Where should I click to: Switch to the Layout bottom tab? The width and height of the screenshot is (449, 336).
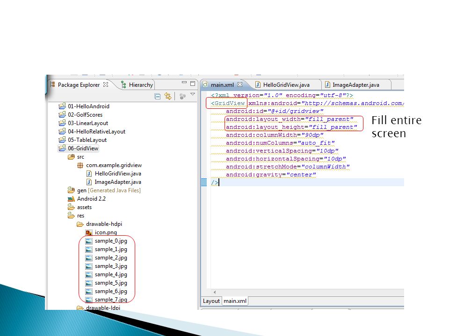[211, 301]
